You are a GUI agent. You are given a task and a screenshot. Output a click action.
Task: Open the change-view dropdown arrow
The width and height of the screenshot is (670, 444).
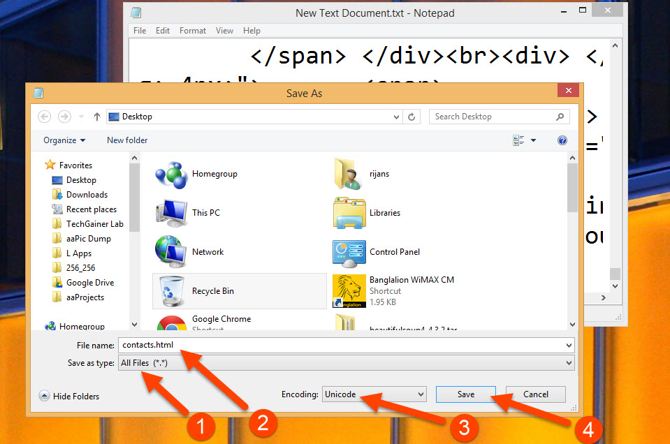tap(532, 140)
